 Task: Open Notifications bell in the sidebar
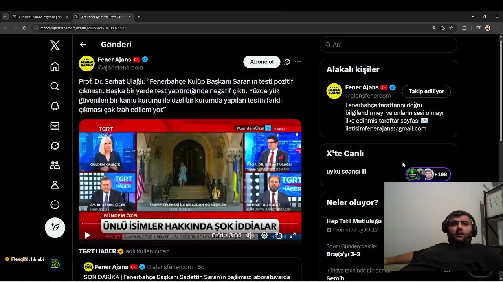click(x=55, y=106)
